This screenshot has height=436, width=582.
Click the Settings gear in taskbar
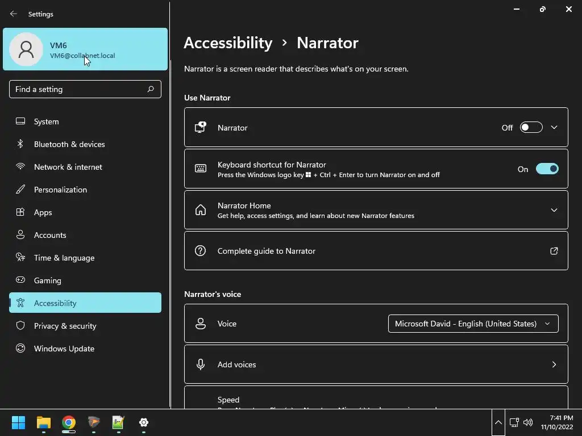click(144, 422)
